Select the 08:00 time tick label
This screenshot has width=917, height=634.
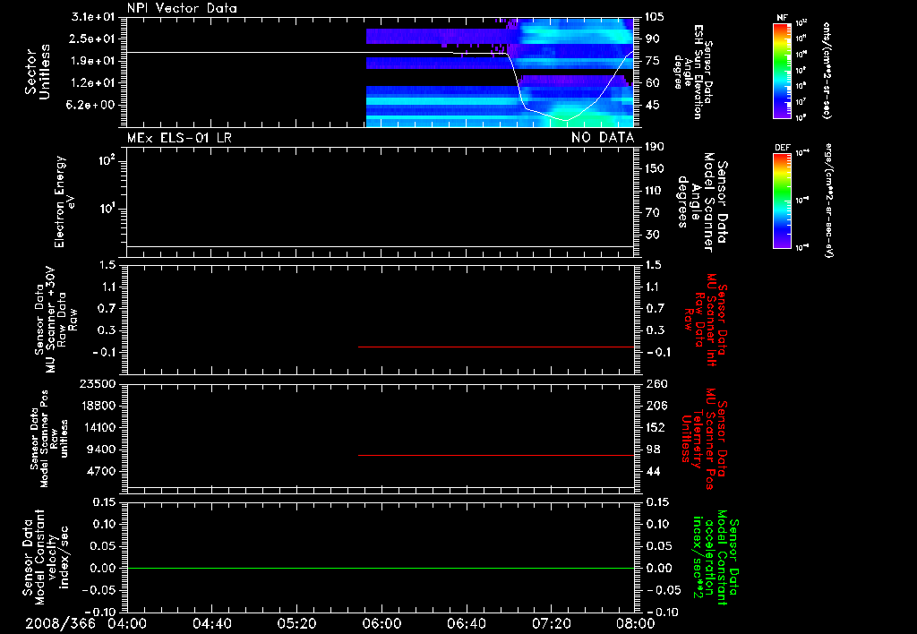(635, 623)
